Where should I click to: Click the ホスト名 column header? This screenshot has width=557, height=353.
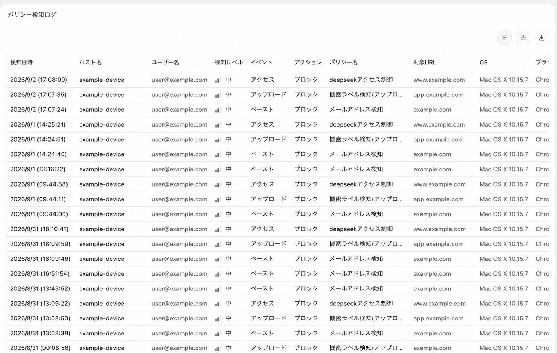tap(90, 62)
